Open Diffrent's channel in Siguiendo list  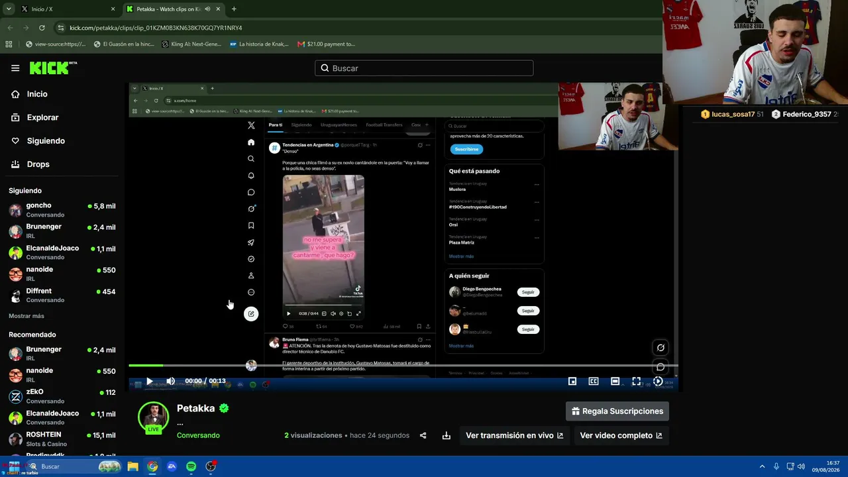point(62,295)
